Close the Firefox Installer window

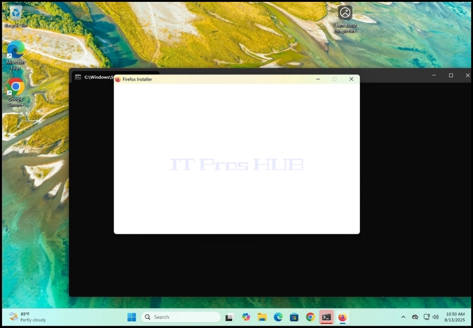(x=351, y=79)
